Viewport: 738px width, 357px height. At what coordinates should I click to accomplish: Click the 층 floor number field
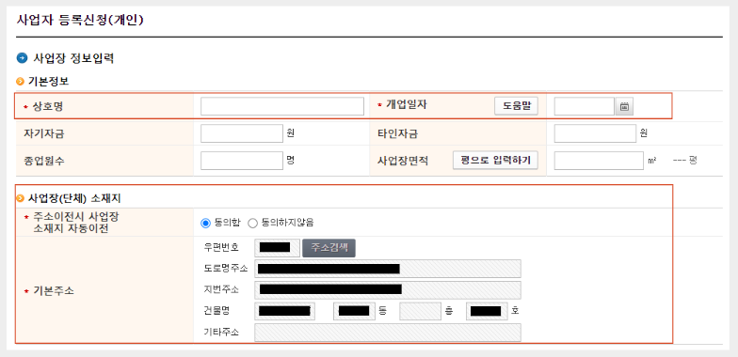[x=420, y=311]
